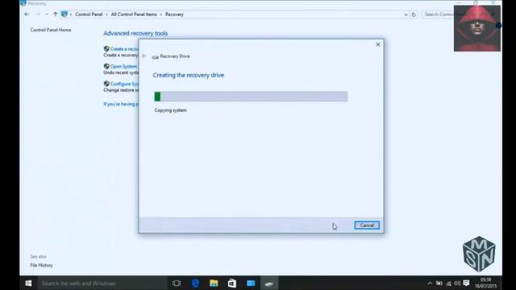The height and width of the screenshot is (290, 516).
Task: Click 'See also' label
Action: coord(38,256)
